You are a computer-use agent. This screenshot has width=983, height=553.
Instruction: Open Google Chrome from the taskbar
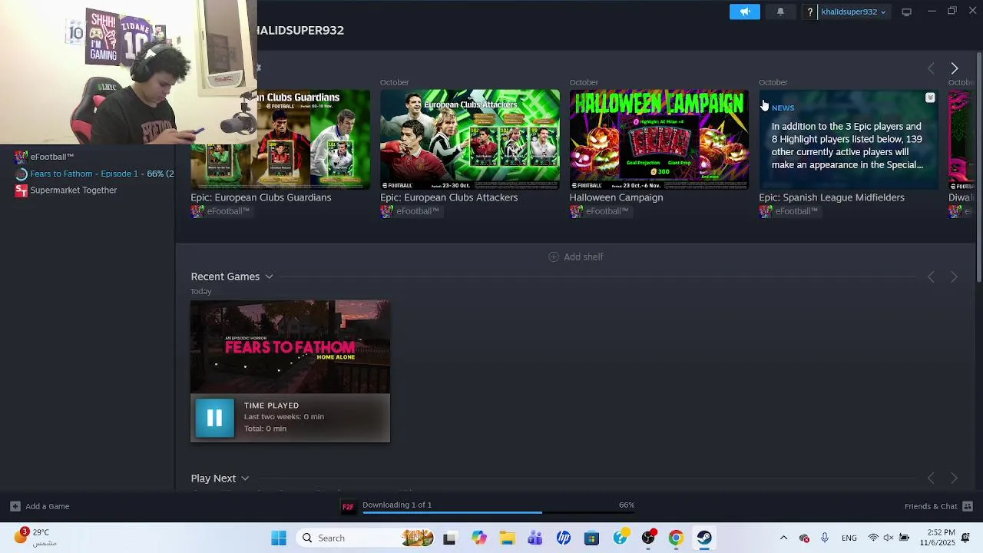[676, 538]
